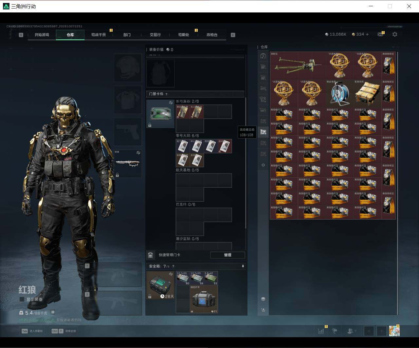Click the sort icon at warehouse sidebar bottom
Screen dimensions: 419x348
point(263,310)
